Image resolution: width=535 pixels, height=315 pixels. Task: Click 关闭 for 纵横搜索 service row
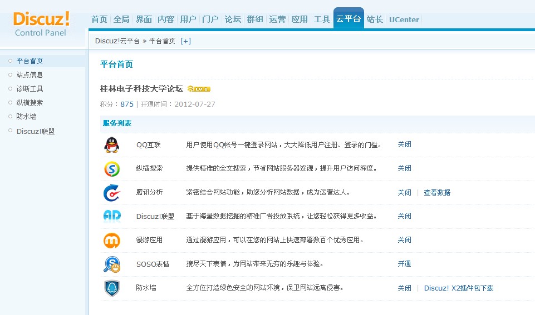click(x=404, y=168)
